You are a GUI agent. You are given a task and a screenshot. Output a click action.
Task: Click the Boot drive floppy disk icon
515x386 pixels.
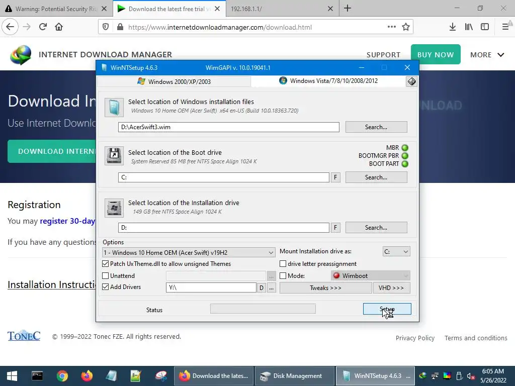pos(114,156)
